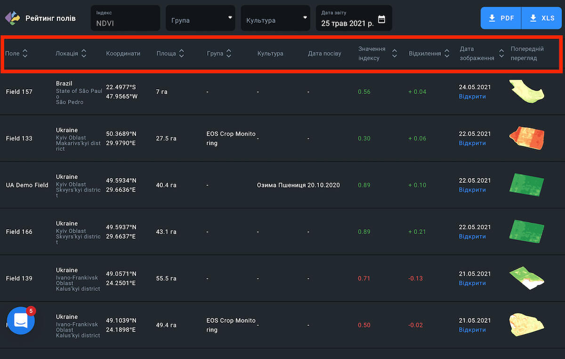Viewport: 565px width, 359px height.
Task: Click the app logo next to Рейтинг полів
Action: 12,18
